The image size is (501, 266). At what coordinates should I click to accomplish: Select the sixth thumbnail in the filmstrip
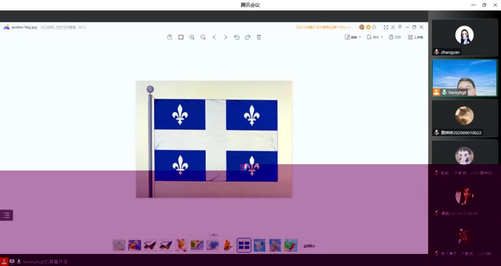(x=197, y=245)
